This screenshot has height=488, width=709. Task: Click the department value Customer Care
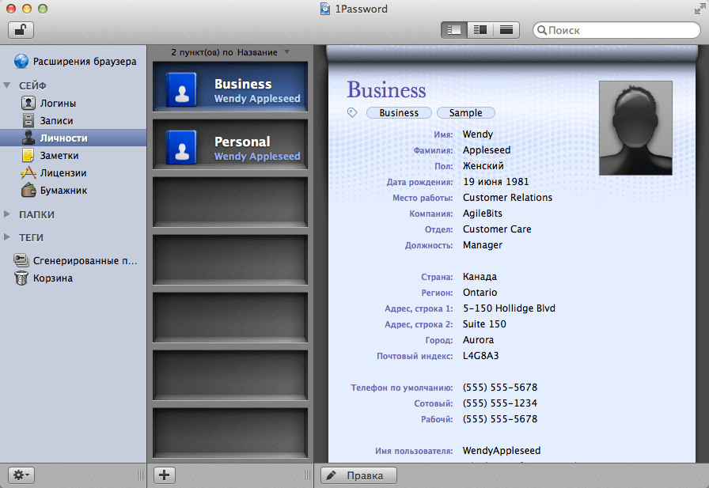coord(497,229)
